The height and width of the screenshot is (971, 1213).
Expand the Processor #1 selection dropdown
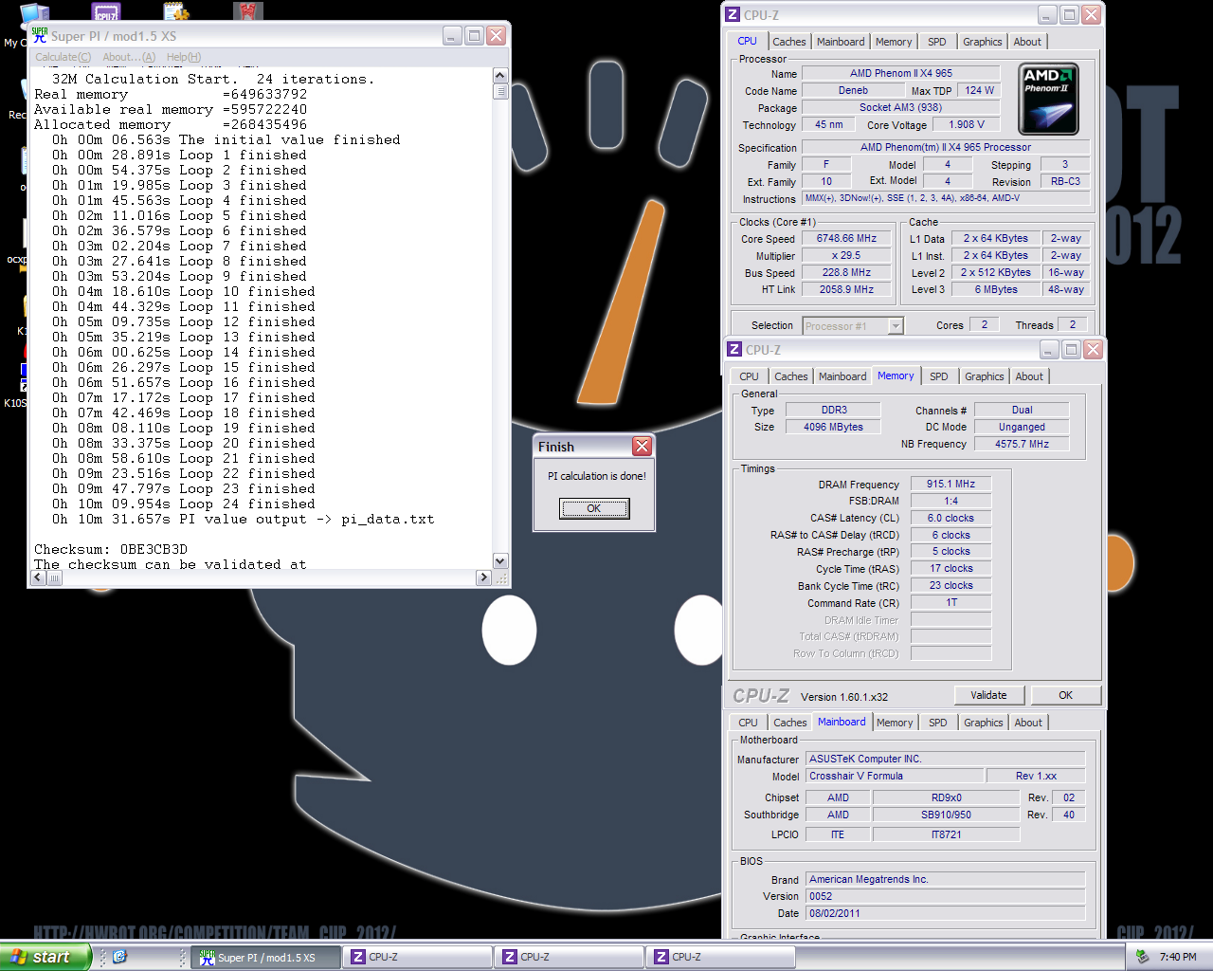click(896, 326)
